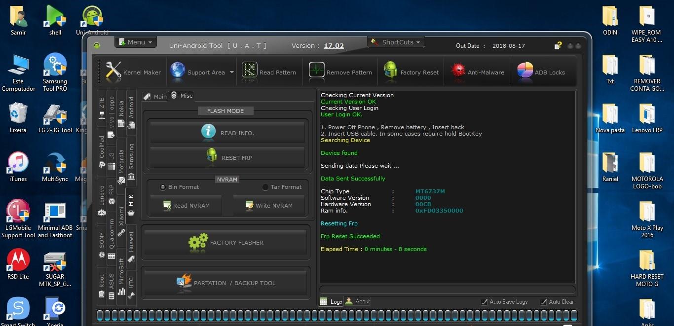Open the Menu dropdown

point(136,42)
